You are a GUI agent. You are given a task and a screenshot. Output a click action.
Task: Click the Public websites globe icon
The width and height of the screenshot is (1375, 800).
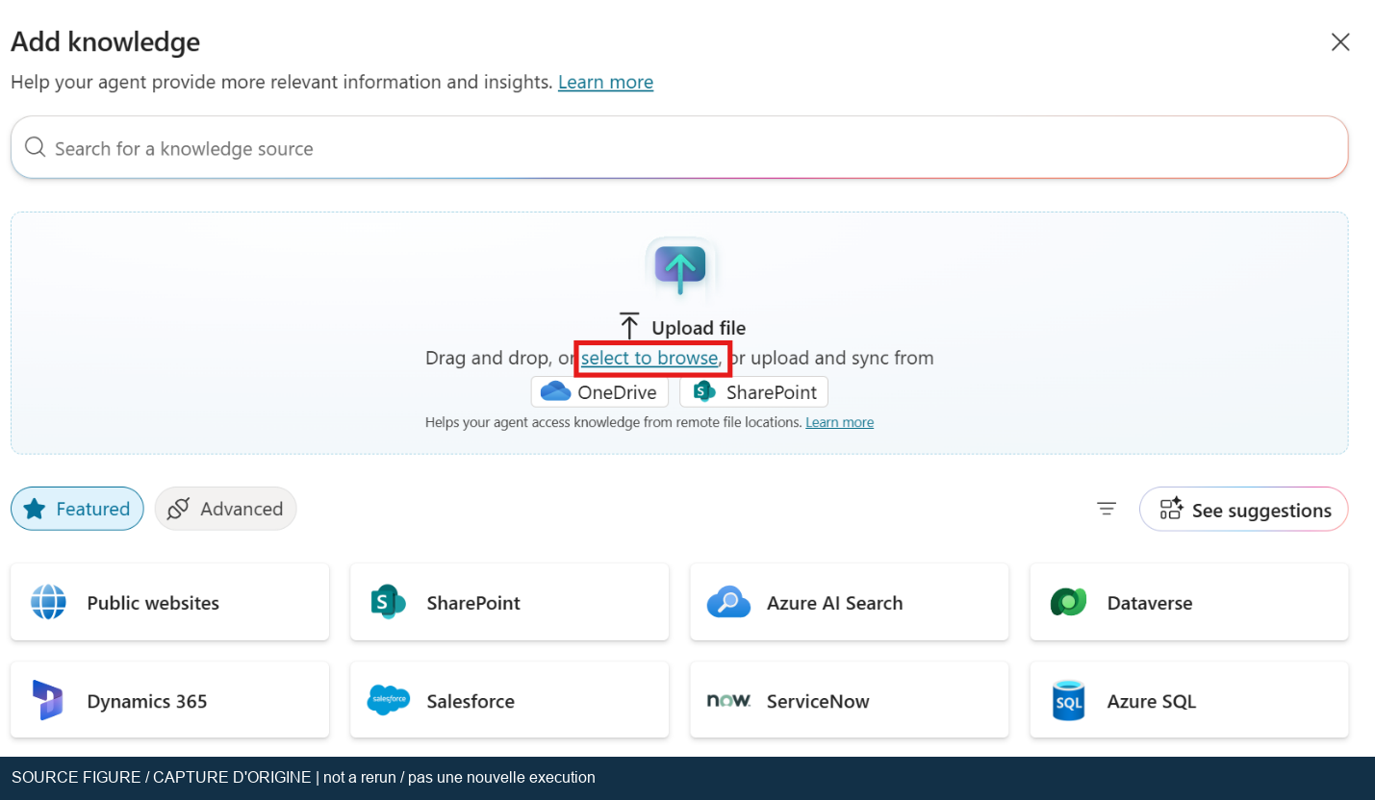pos(48,603)
